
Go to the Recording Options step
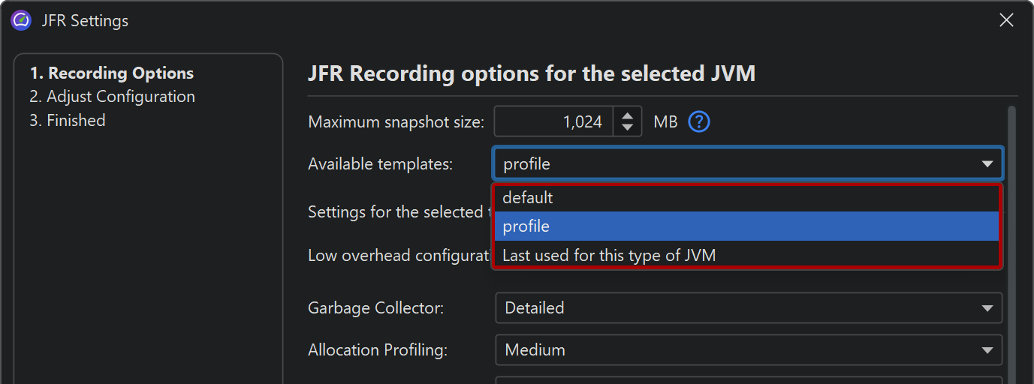[x=112, y=73]
